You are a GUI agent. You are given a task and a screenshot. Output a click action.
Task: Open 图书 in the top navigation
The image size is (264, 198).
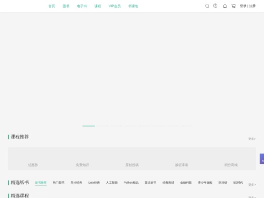(66, 6)
